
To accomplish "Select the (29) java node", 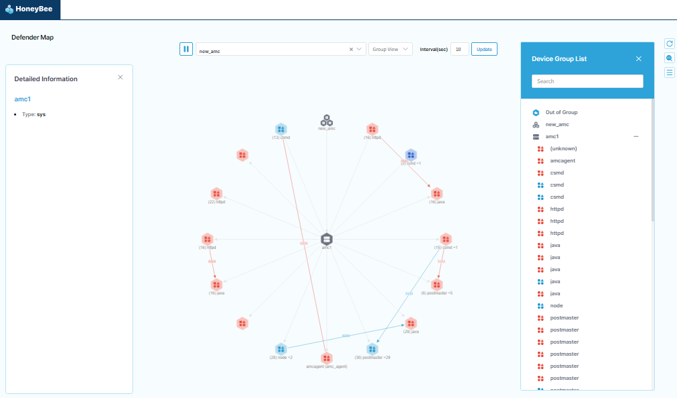I will coord(411,324).
